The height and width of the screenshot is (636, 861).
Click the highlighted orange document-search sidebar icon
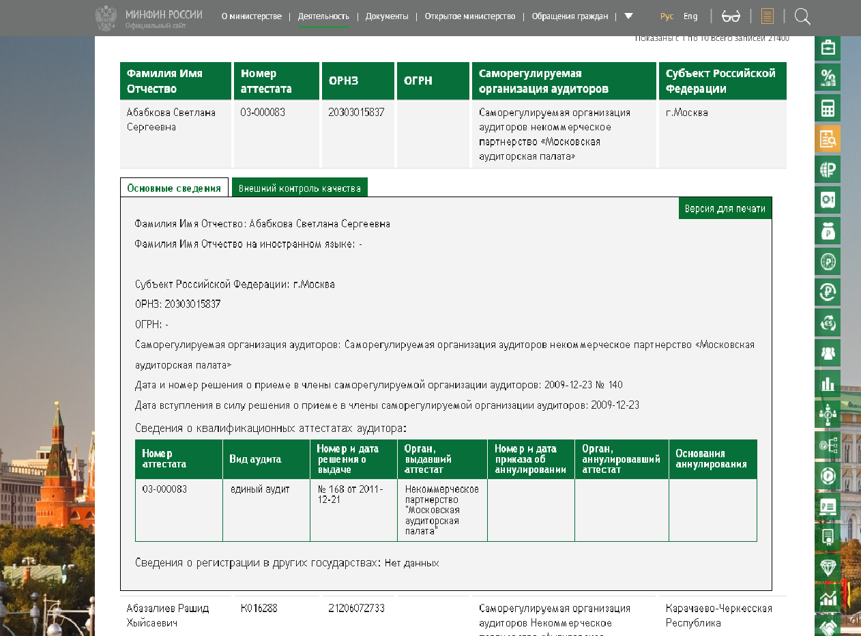tap(828, 139)
